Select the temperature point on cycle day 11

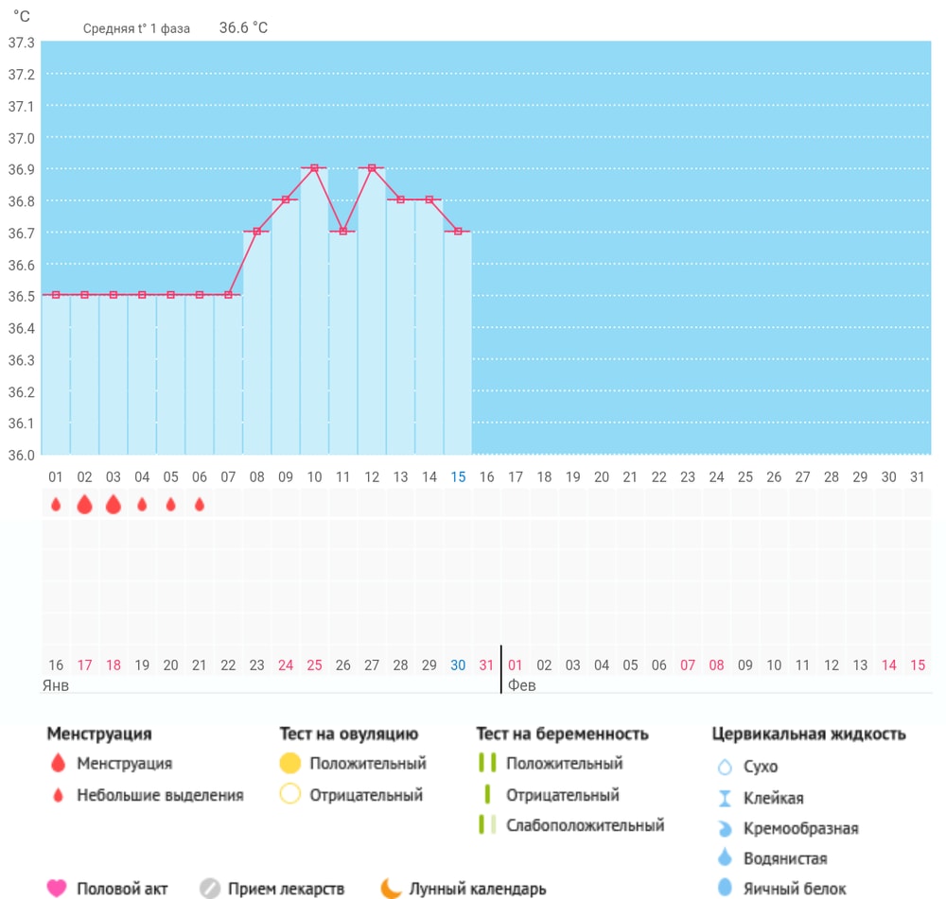343,232
